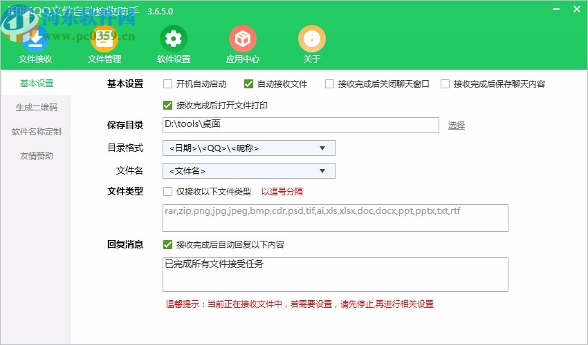Click the 以逗号分隔 red hint text
The height and width of the screenshot is (345, 588).
click(282, 192)
